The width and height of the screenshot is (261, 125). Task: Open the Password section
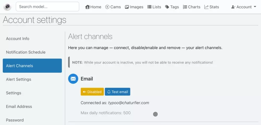tap(32, 120)
